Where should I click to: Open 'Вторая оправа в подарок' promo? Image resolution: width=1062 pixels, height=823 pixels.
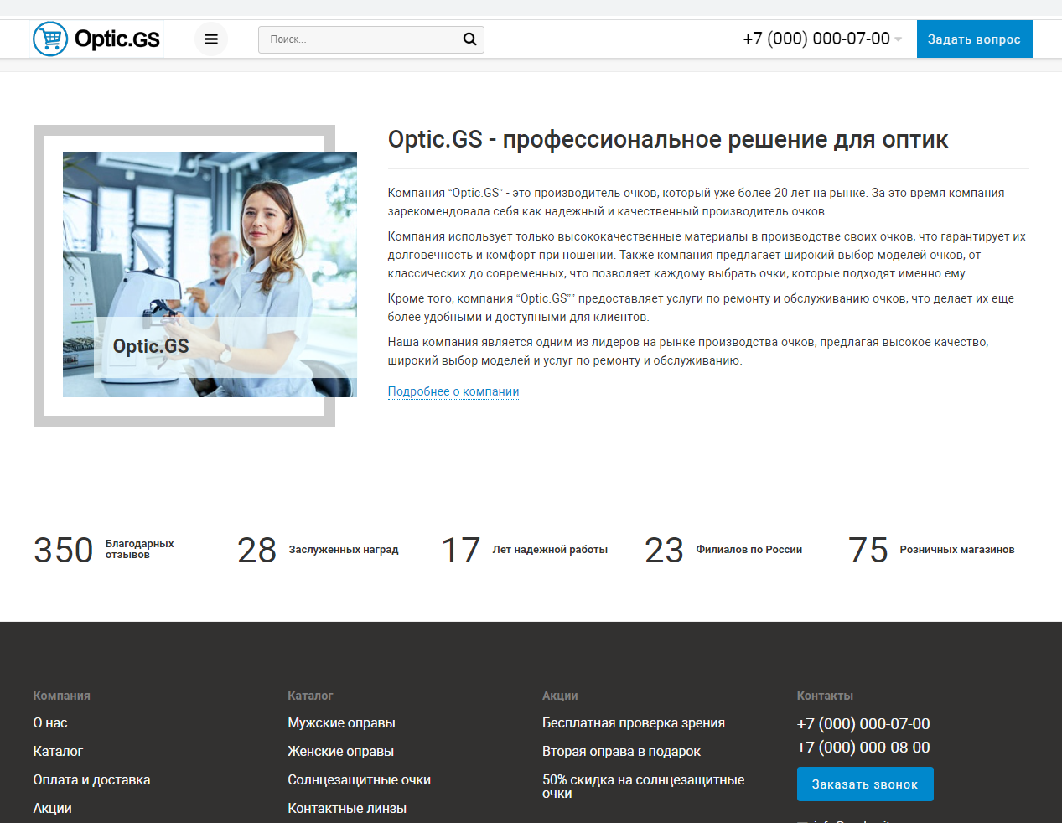click(x=621, y=751)
